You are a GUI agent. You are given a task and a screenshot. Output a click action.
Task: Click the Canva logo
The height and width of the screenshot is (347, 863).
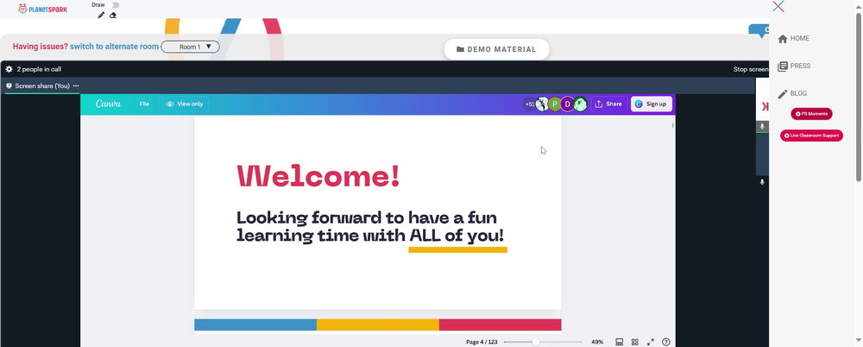tap(108, 104)
